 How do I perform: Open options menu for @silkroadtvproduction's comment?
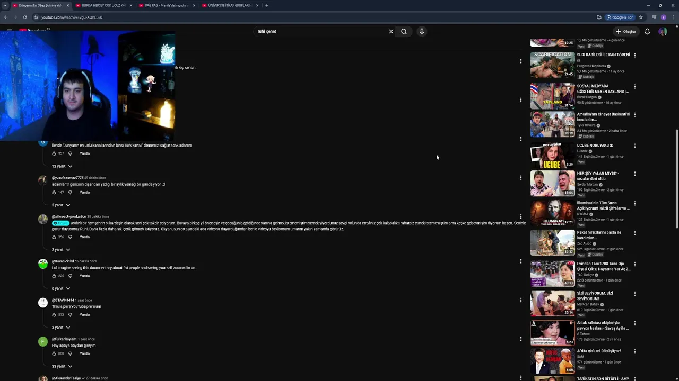coord(521,216)
